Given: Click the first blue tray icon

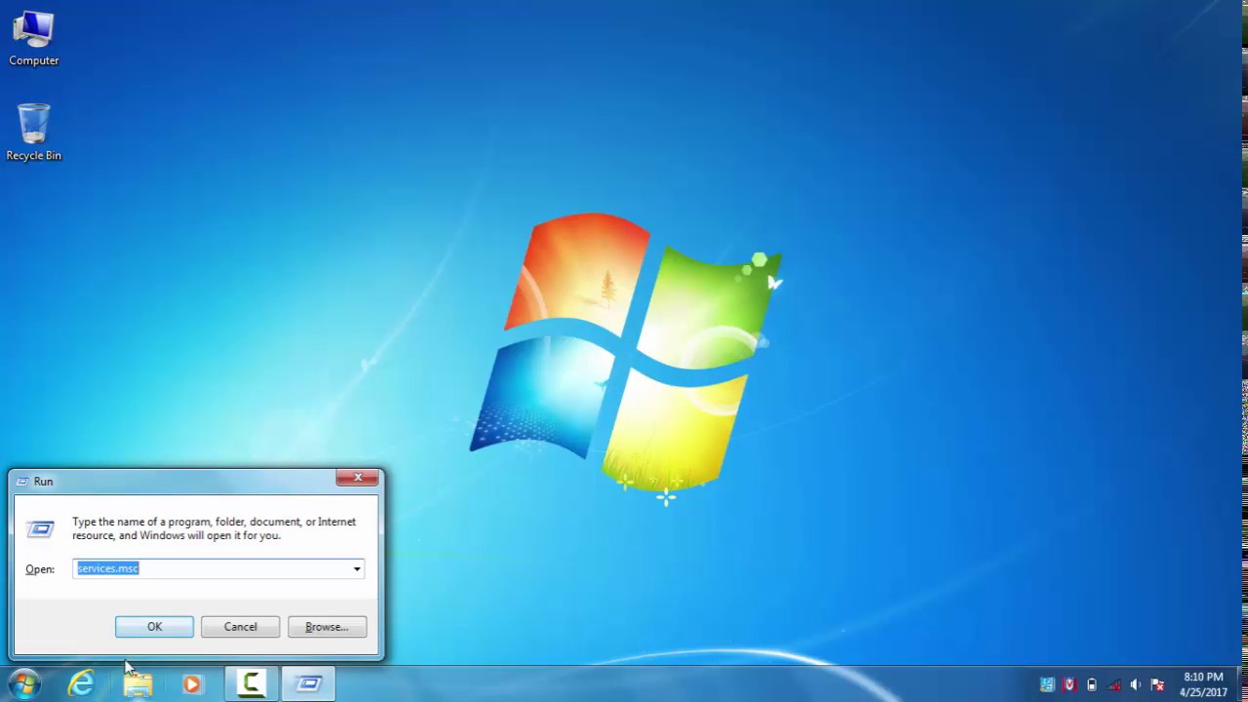Looking at the screenshot, I should [1047, 684].
